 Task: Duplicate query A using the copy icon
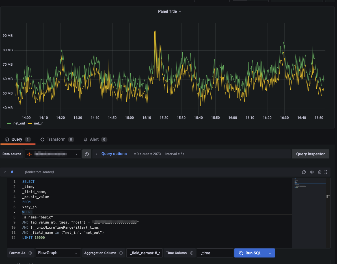tap(304, 172)
